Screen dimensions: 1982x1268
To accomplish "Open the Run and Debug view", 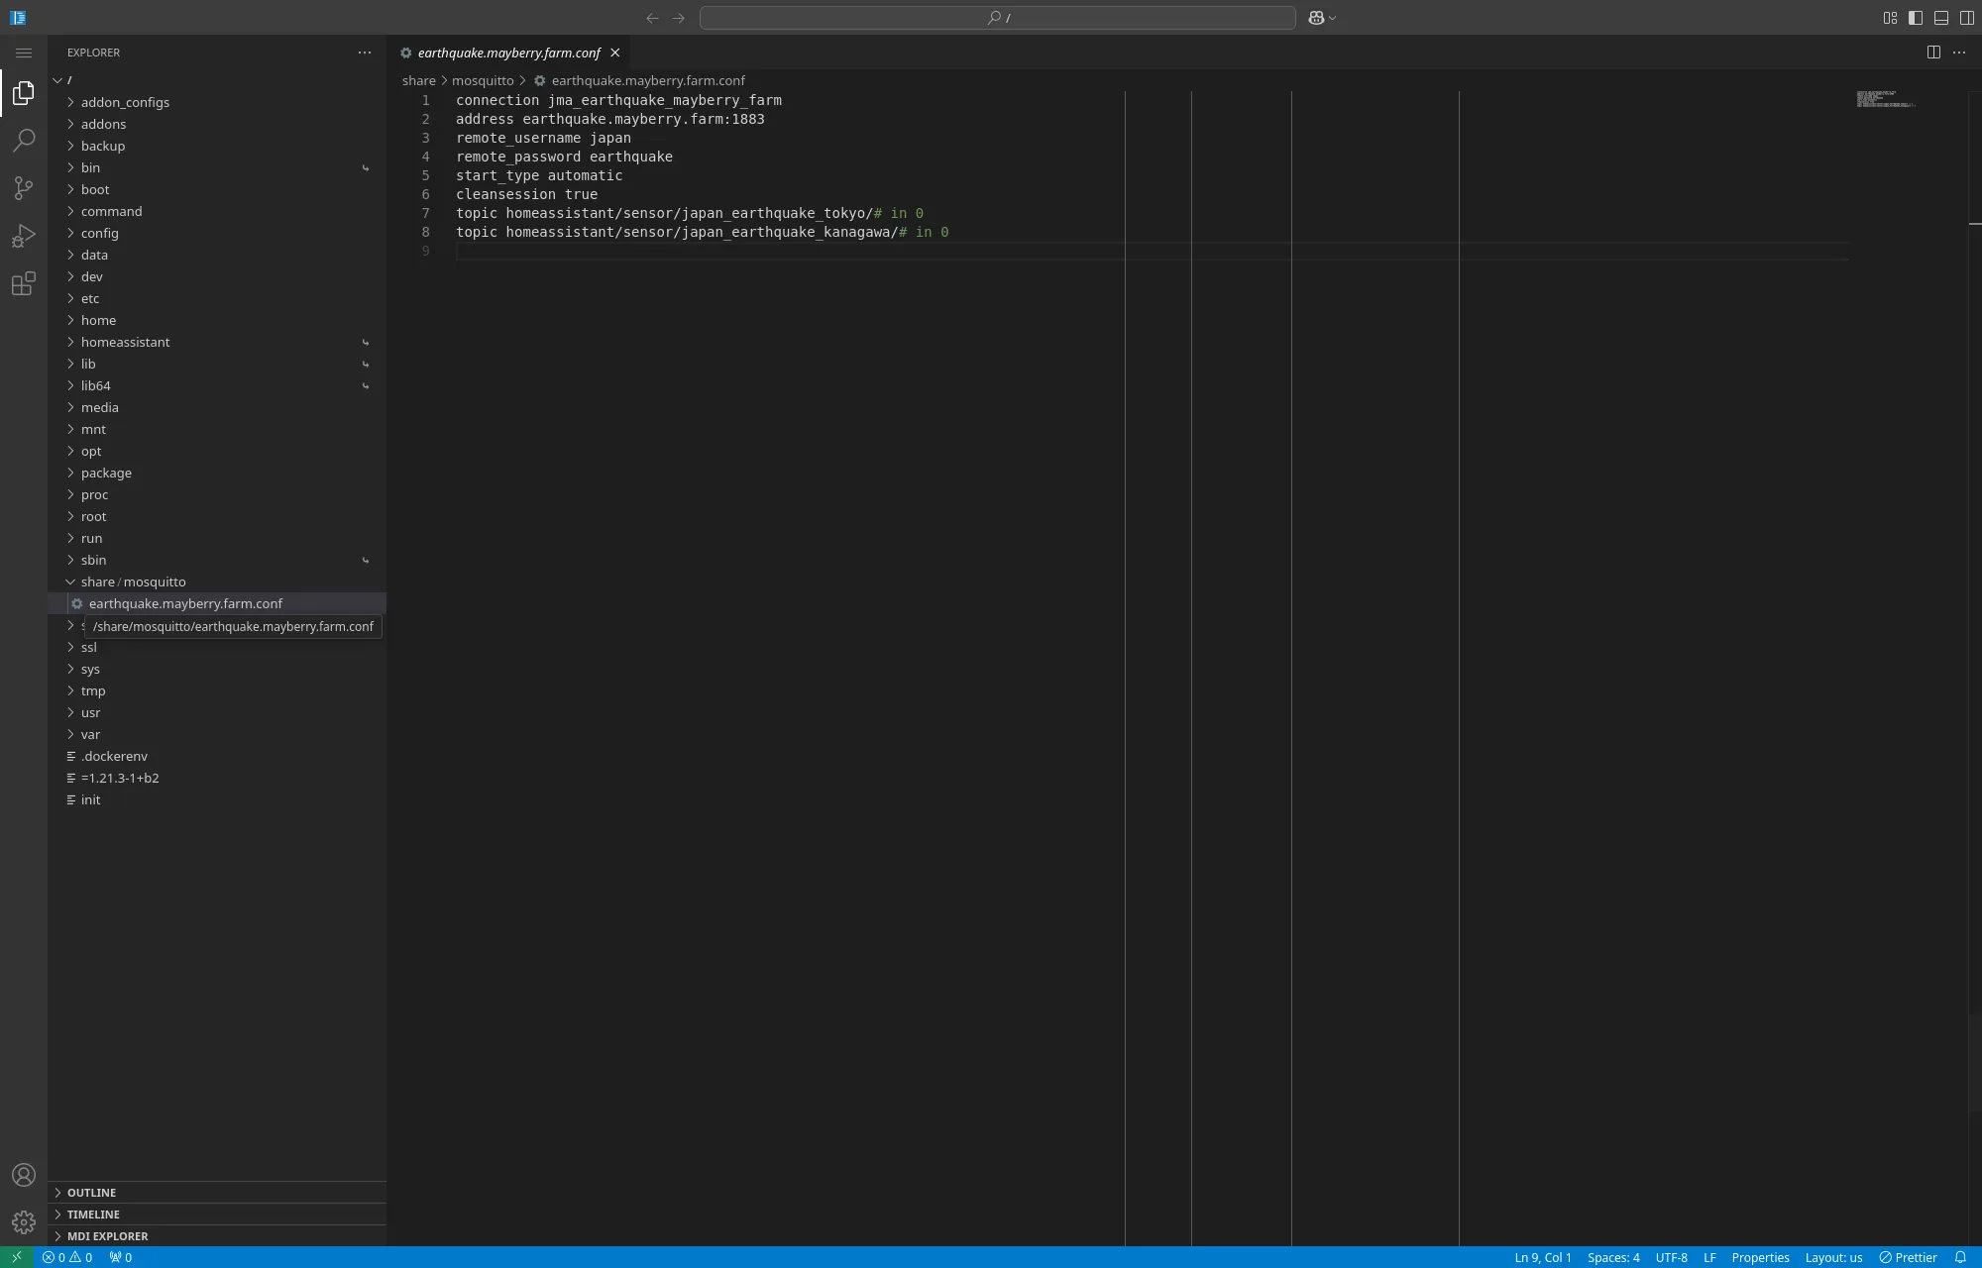I will (24, 236).
